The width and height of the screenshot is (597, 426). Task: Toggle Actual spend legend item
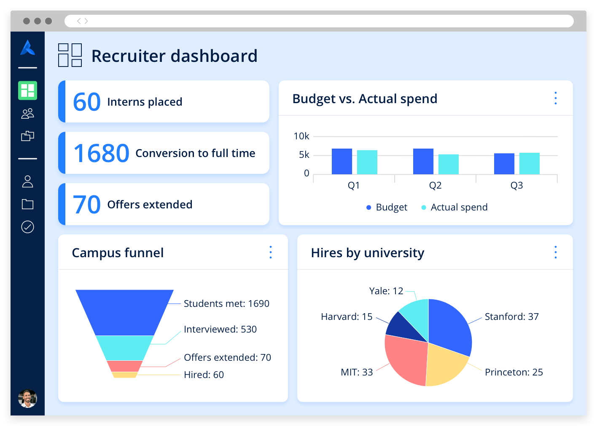click(x=454, y=207)
